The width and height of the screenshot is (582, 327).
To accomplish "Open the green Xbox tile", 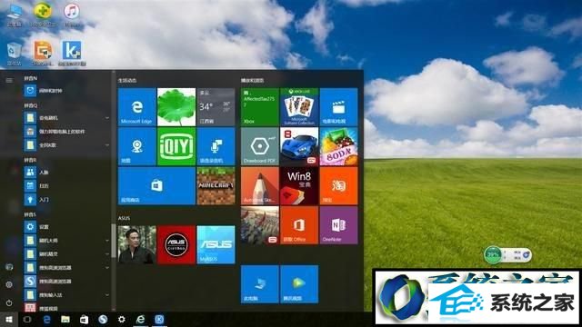I will pos(260,107).
